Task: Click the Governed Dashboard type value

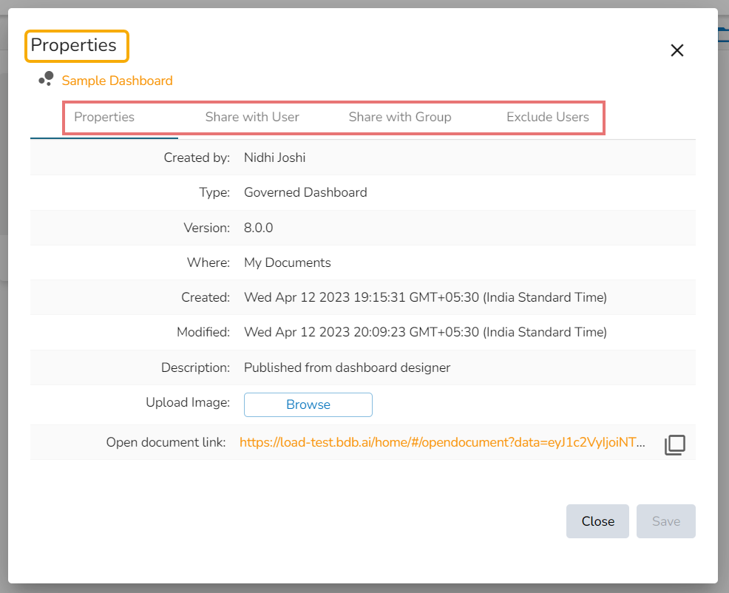Action: click(305, 192)
